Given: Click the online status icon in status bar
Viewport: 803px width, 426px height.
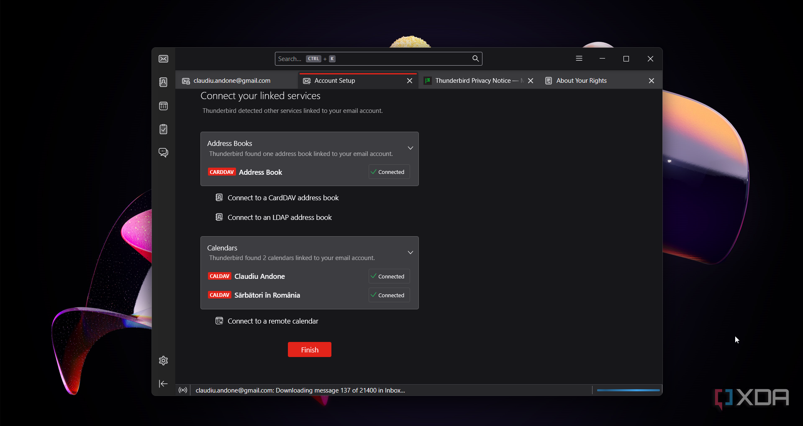Looking at the screenshot, I should (183, 390).
